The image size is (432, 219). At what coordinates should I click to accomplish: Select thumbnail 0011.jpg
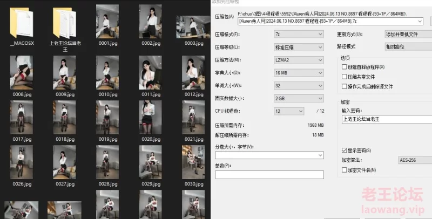(x=151, y=73)
